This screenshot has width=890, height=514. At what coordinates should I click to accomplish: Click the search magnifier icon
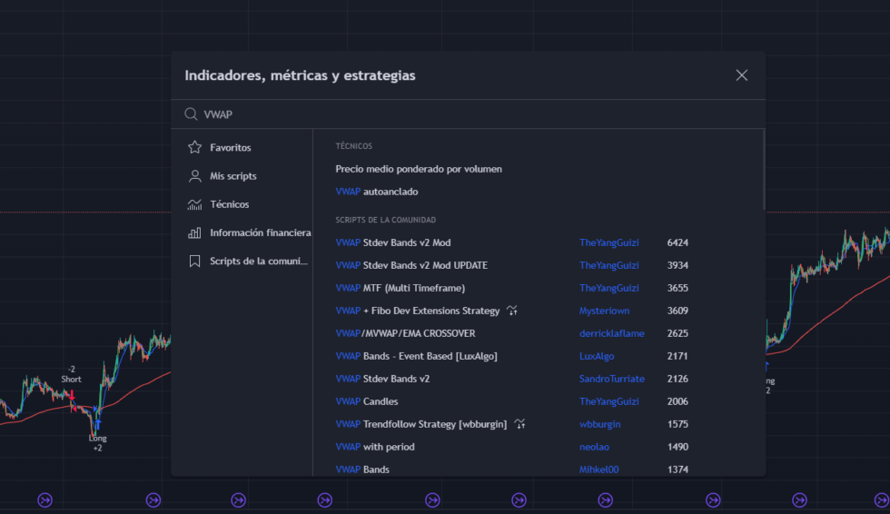coord(192,114)
